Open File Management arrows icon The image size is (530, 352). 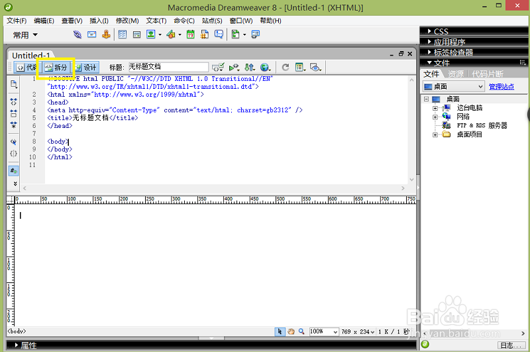250,68
